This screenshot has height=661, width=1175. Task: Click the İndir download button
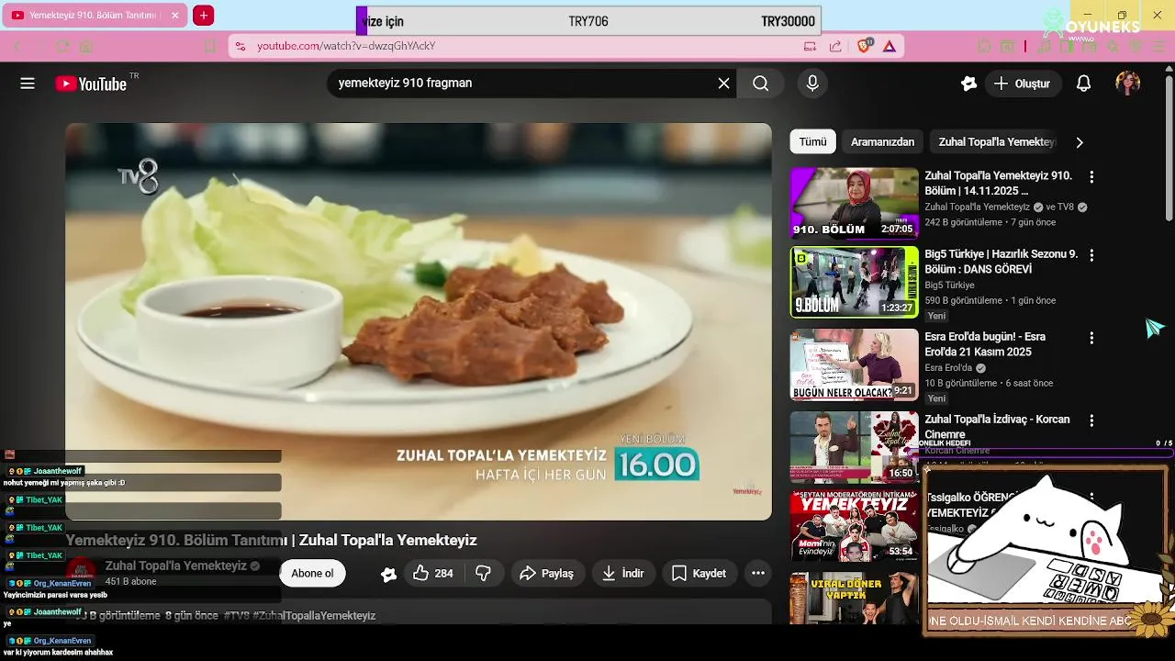click(623, 573)
